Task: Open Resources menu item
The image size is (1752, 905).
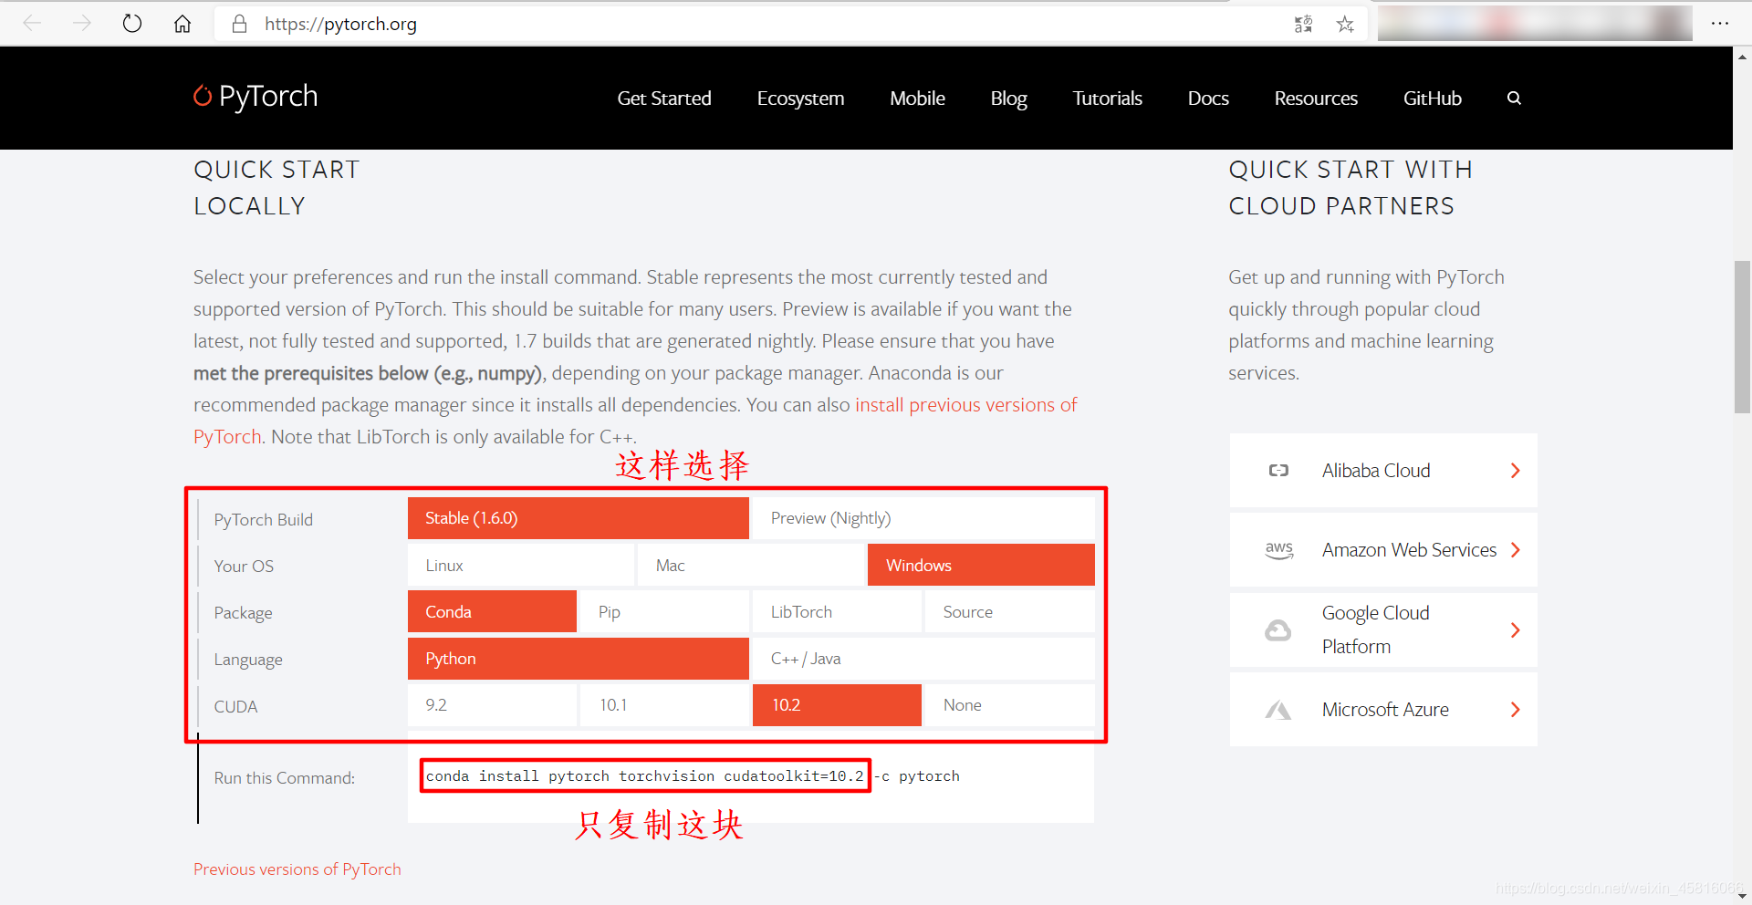Action: click(x=1316, y=99)
